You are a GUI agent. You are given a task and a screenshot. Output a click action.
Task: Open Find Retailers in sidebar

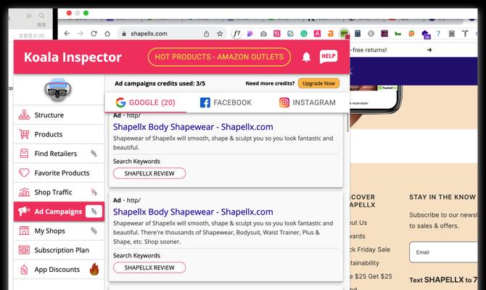pos(59,154)
